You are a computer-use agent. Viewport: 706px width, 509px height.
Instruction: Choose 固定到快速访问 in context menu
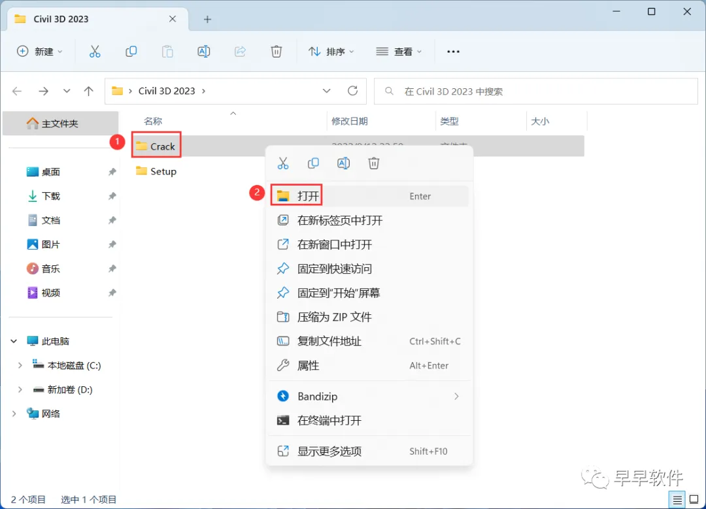(x=369, y=269)
